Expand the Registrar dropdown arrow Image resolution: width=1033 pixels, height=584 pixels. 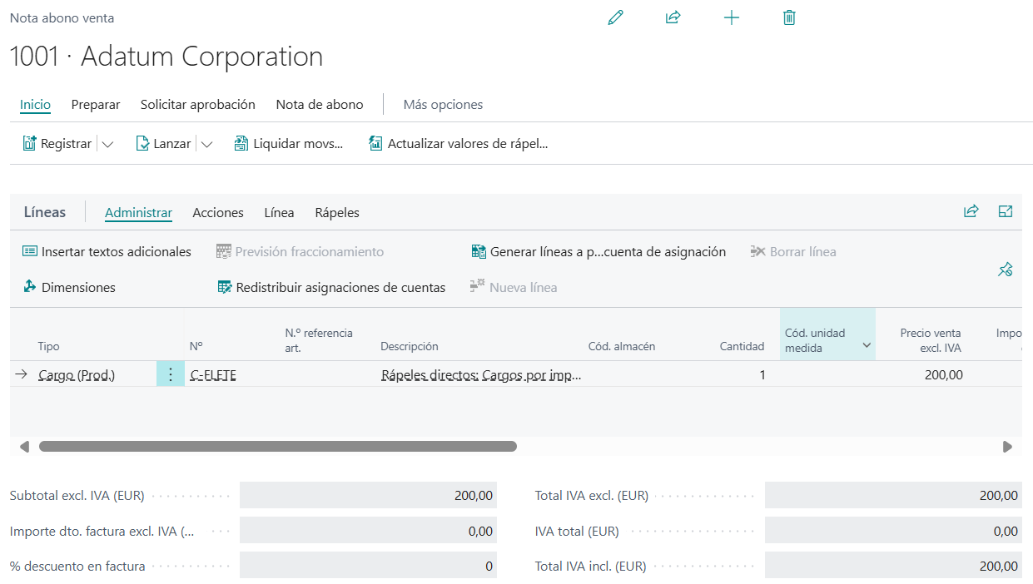107,144
